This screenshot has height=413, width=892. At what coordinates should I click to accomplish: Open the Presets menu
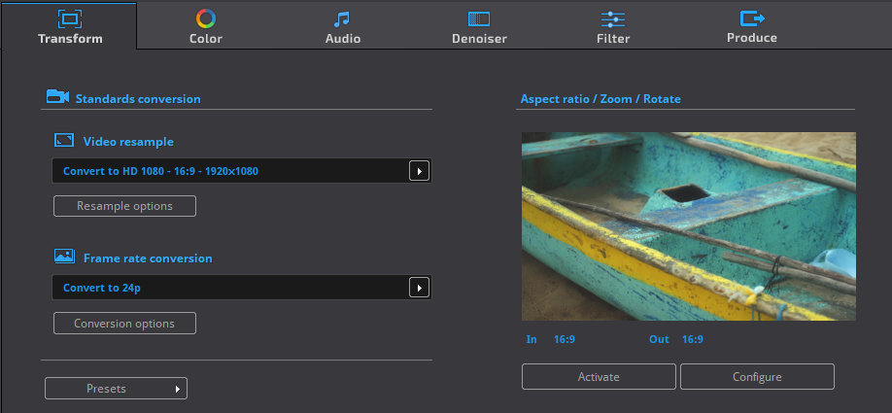(116, 389)
